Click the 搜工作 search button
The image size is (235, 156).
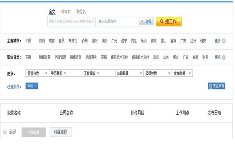click(168, 21)
